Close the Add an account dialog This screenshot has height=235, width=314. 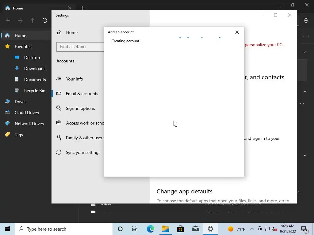[x=237, y=32]
